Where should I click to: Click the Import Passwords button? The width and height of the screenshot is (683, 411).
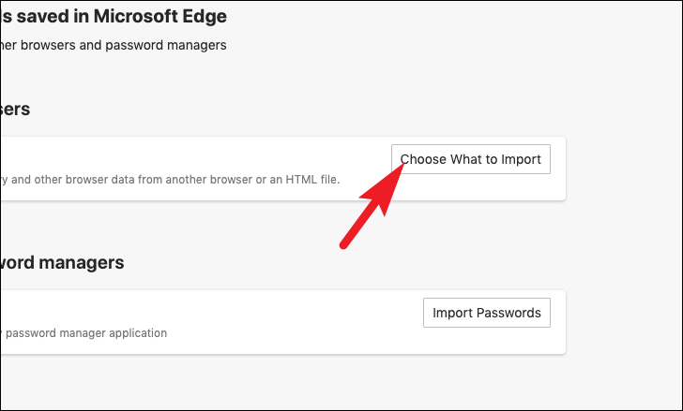click(x=487, y=313)
